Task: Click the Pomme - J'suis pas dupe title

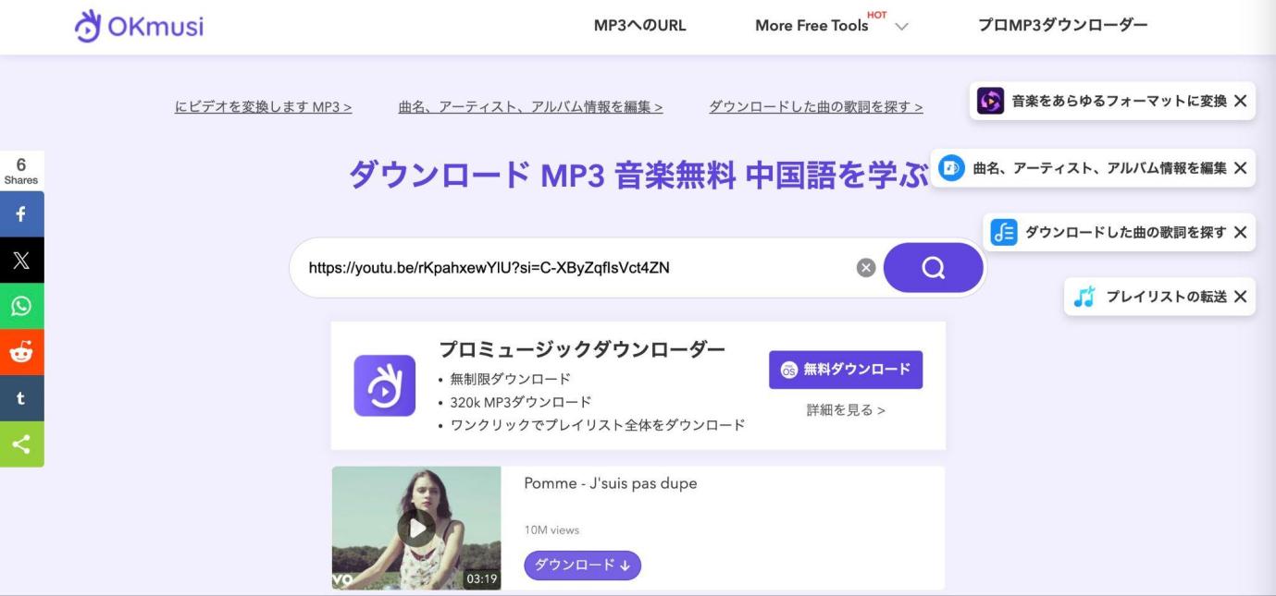Action: pyautogui.click(x=611, y=483)
